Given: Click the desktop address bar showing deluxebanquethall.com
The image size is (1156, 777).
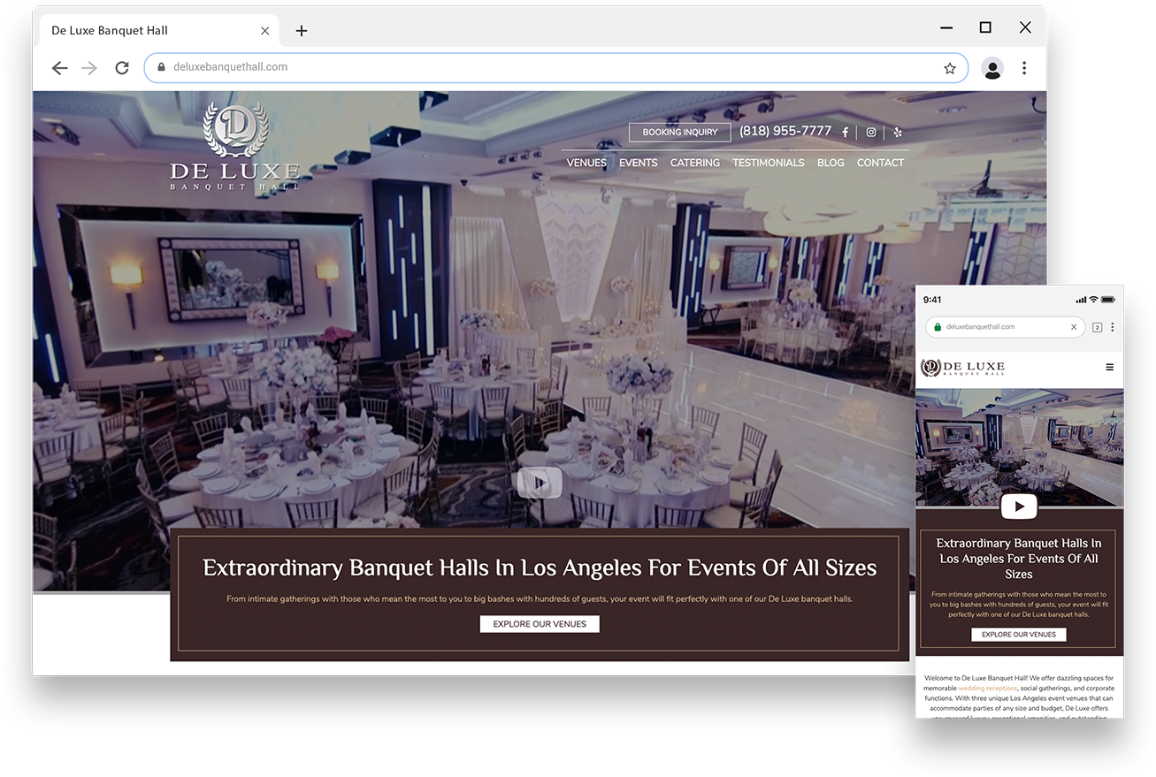Looking at the screenshot, I should coord(555,67).
